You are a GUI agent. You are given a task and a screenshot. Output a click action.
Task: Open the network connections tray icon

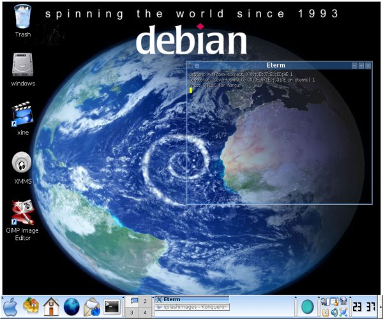[x=343, y=312]
